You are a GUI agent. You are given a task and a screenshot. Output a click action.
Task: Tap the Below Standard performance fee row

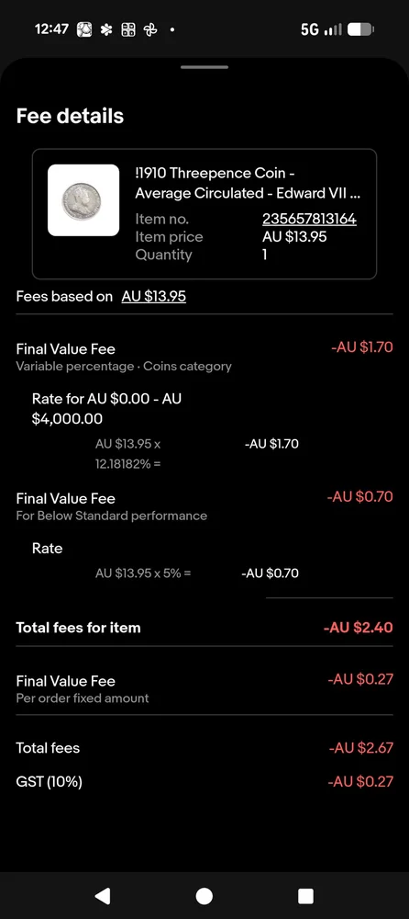[204, 506]
